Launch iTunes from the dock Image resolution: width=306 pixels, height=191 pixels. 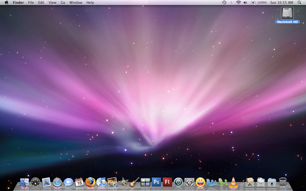click(x=101, y=182)
